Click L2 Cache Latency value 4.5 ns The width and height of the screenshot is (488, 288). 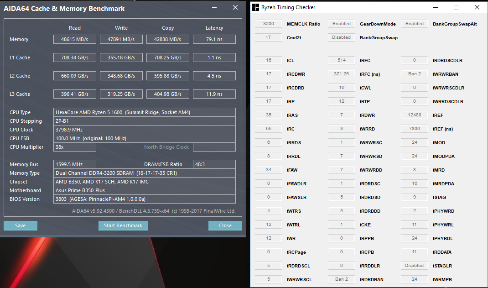click(214, 76)
